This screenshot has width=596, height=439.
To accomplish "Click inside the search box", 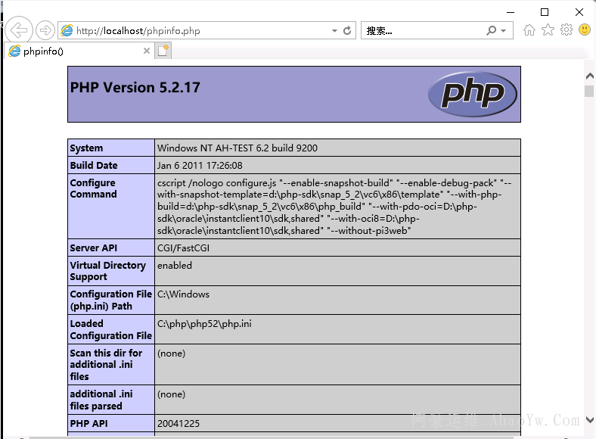I will point(424,31).
